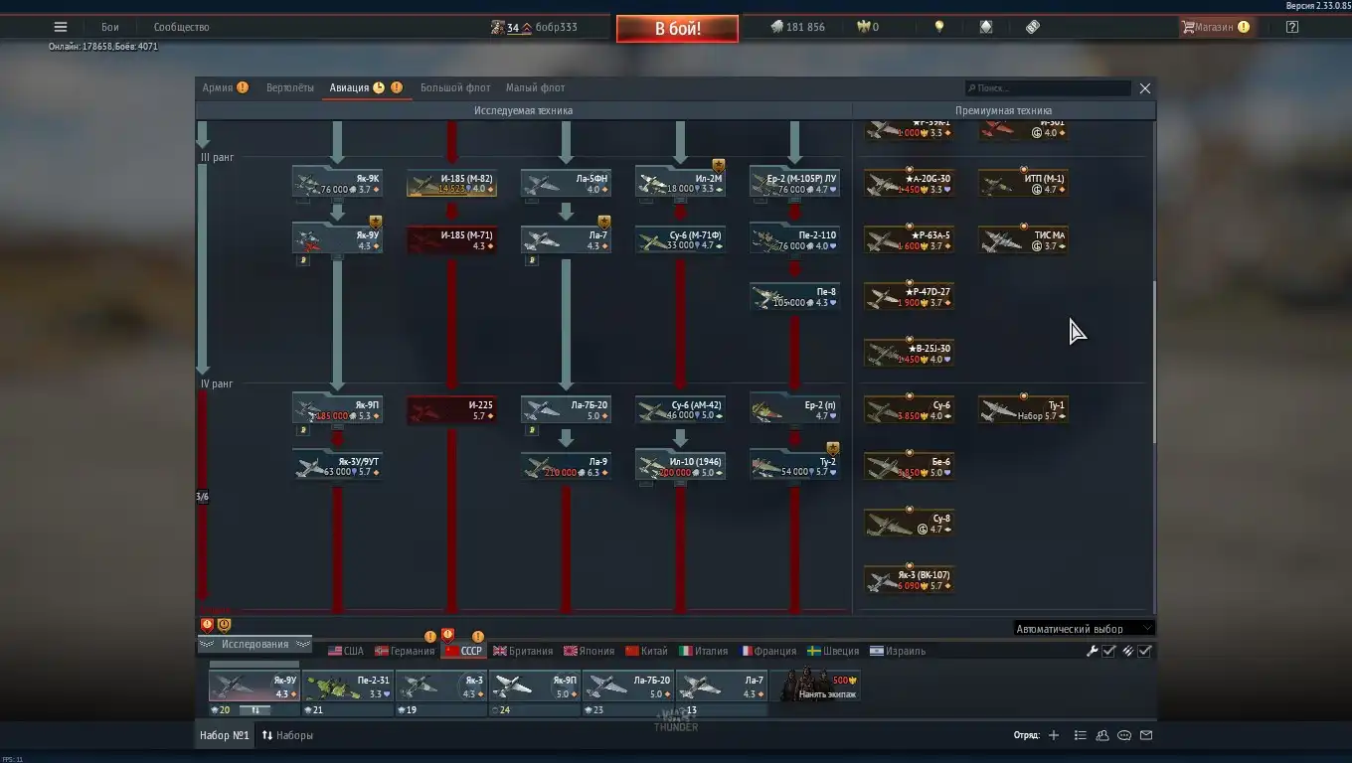Select premium ★P-47D-27 aircraft

[910, 296]
